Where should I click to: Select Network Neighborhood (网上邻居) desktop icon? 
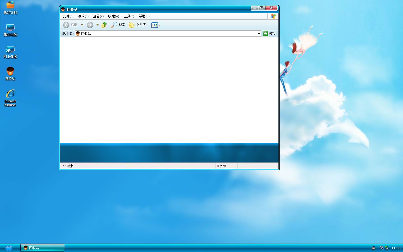tap(10, 52)
